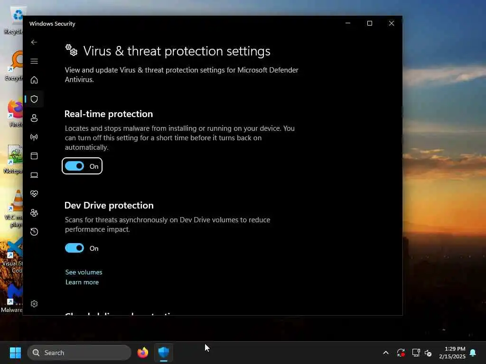
Task: Open Settings gear in sidebar
Action: click(x=34, y=304)
